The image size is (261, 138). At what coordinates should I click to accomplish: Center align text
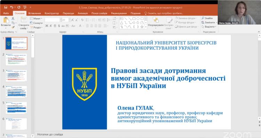(x=92, y=26)
